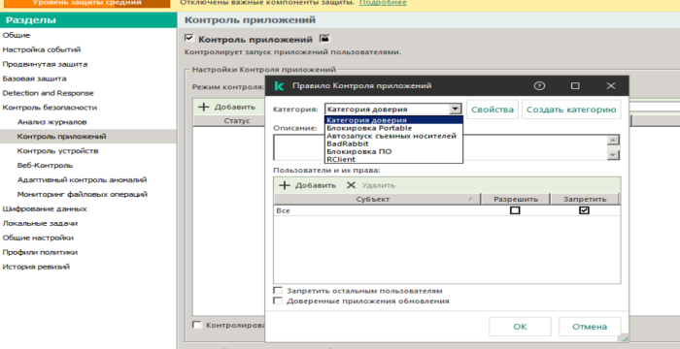
Task: Click the Отмена button
Action: pyautogui.click(x=590, y=327)
